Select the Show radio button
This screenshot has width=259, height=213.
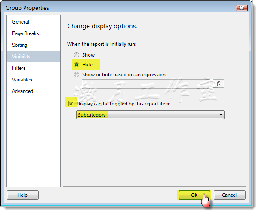pos(77,55)
